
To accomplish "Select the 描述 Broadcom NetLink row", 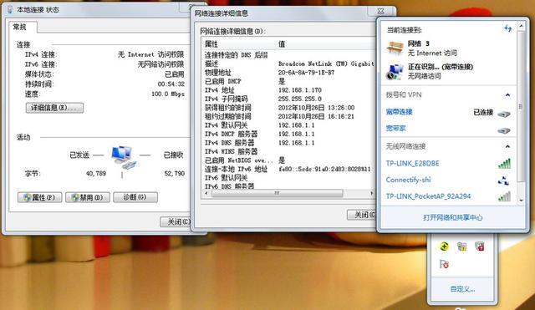I will (x=288, y=64).
